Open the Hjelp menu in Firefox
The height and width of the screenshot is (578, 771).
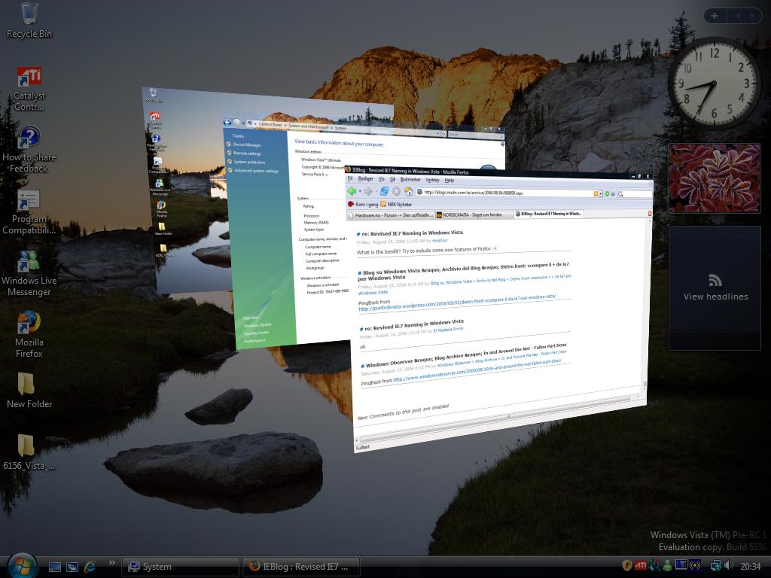[x=449, y=181]
